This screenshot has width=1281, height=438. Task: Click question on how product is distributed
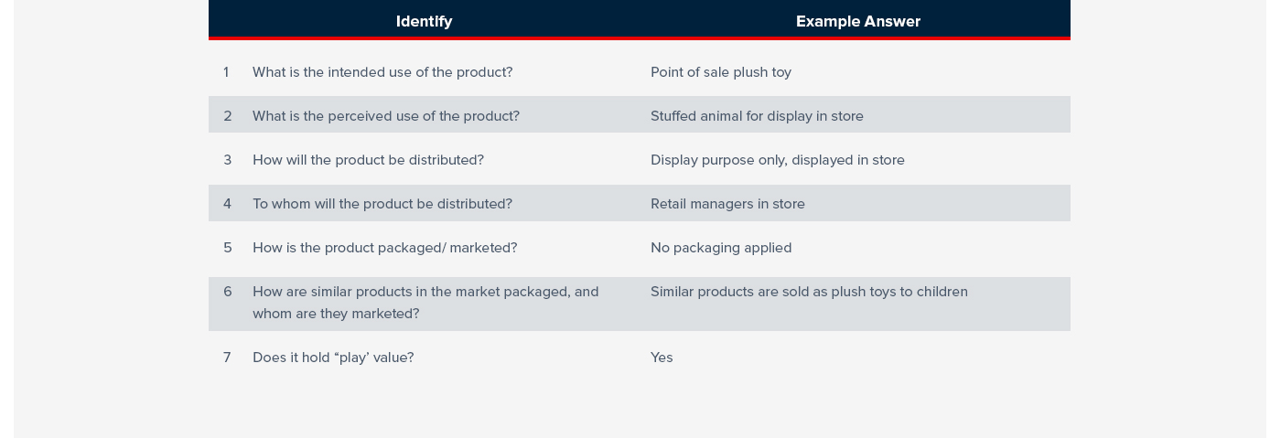coord(368,160)
